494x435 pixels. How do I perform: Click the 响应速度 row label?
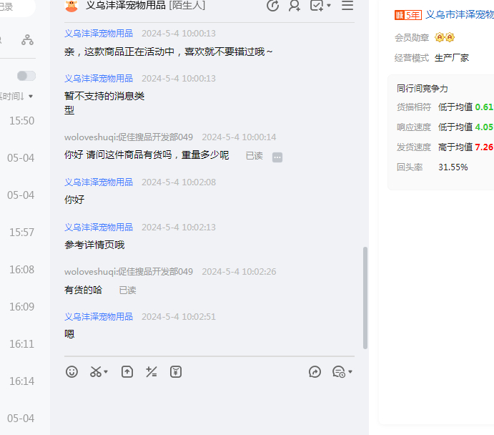pyautogui.click(x=414, y=127)
